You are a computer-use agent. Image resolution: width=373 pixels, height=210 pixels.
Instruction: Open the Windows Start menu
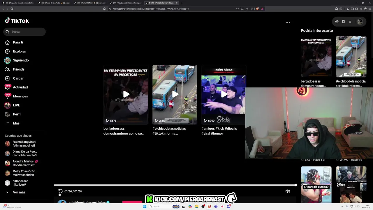(x=145, y=206)
